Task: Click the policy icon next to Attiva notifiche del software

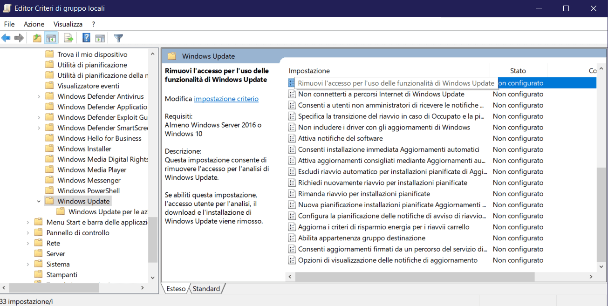Action: (292, 138)
